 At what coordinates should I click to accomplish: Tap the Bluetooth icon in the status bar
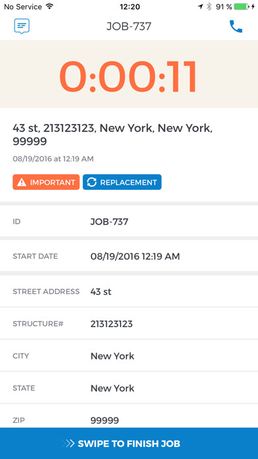click(209, 7)
